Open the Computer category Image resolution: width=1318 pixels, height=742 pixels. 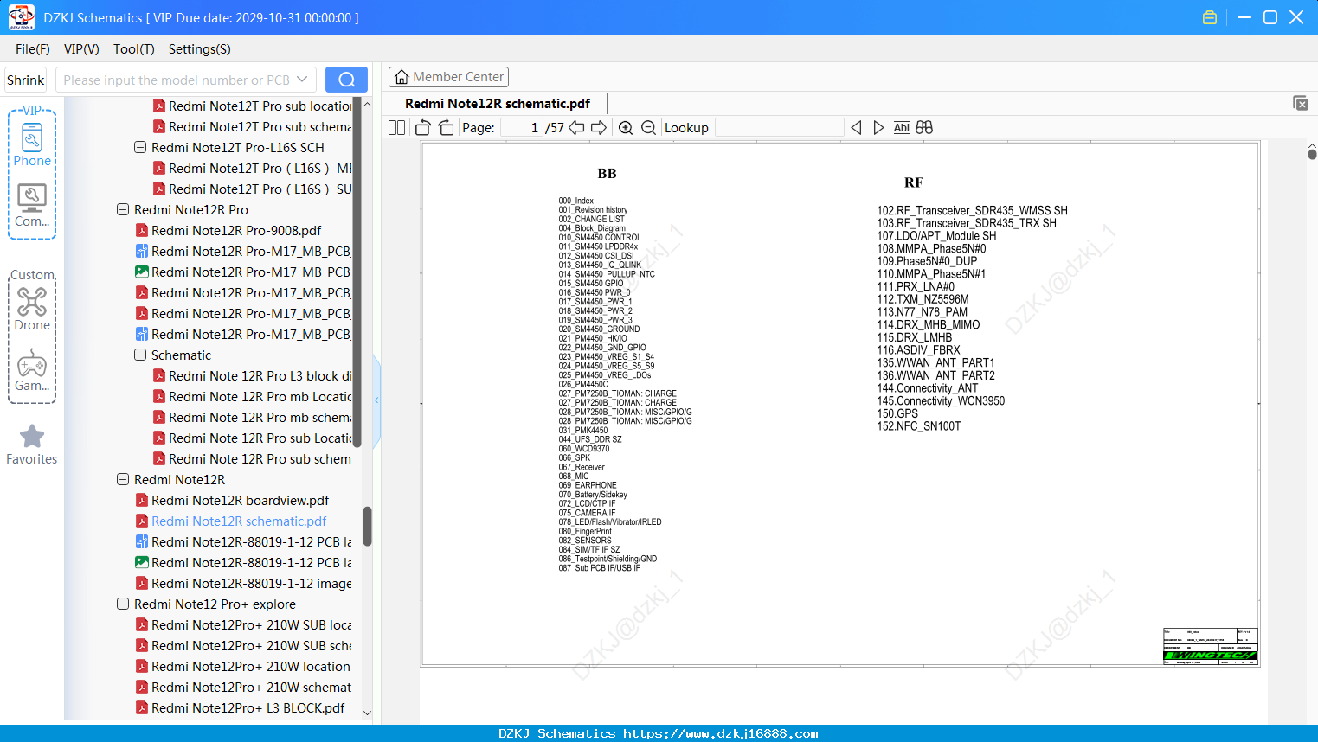click(x=32, y=206)
